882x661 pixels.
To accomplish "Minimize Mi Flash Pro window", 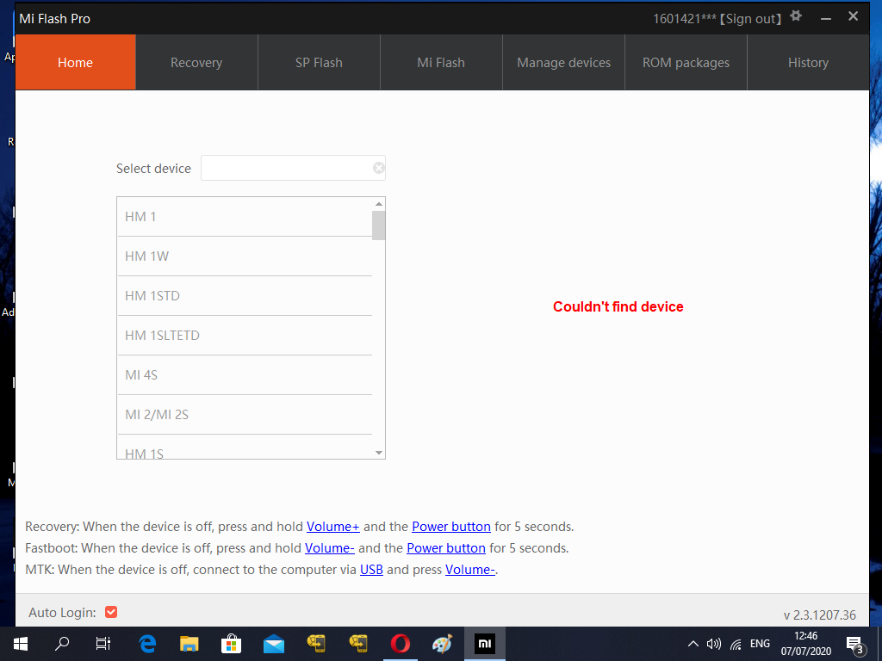I will (826, 18).
